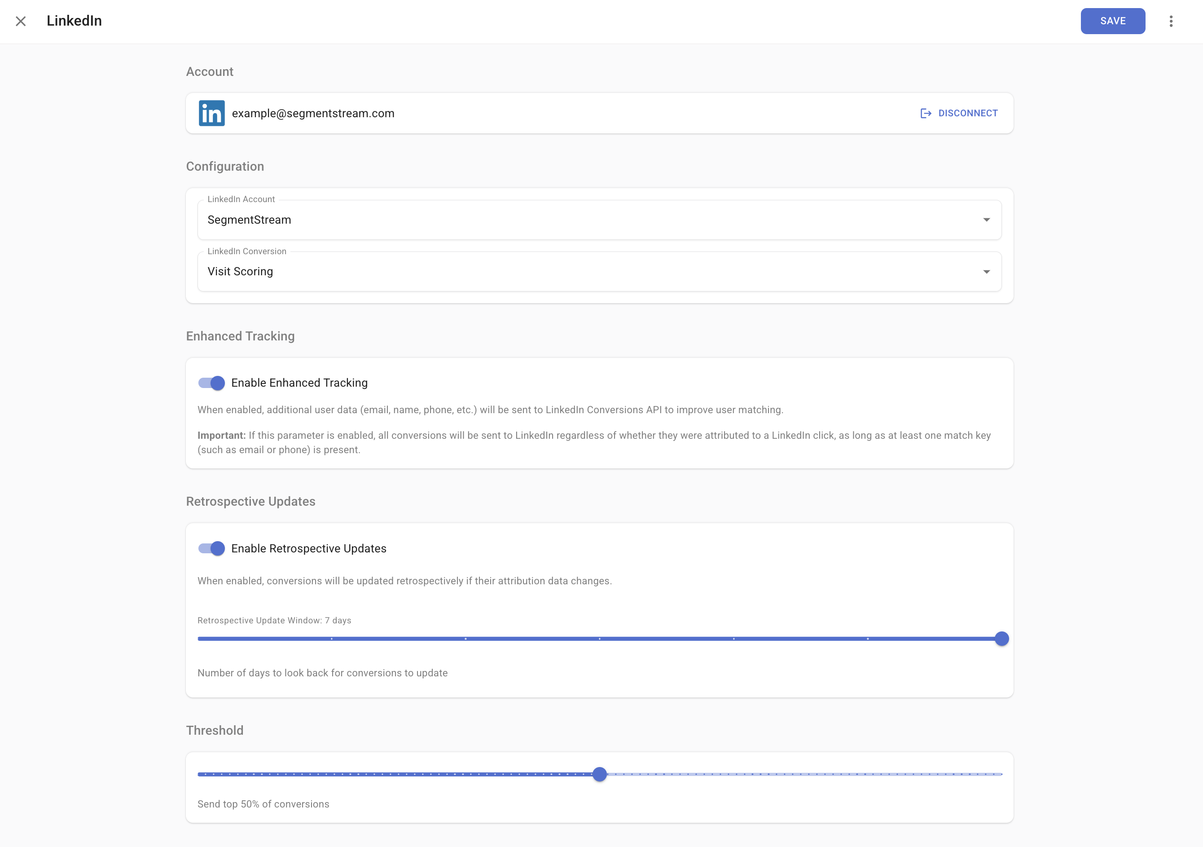This screenshot has width=1203, height=847.
Task: Click the example@segmentstream.com account email
Action: click(313, 113)
